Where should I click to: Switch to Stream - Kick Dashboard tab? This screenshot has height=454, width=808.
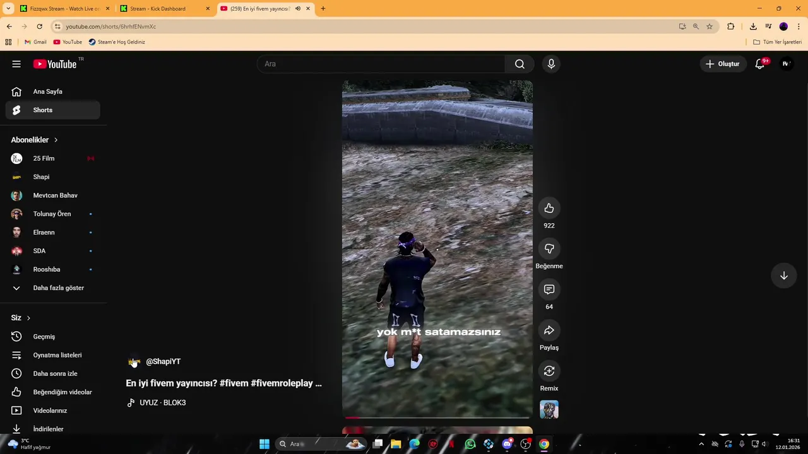click(x=164, y=9)
